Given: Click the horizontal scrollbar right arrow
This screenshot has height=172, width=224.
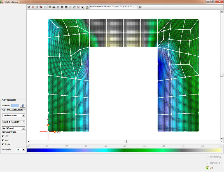Looking at the screenshot, I should coord(222,142).
